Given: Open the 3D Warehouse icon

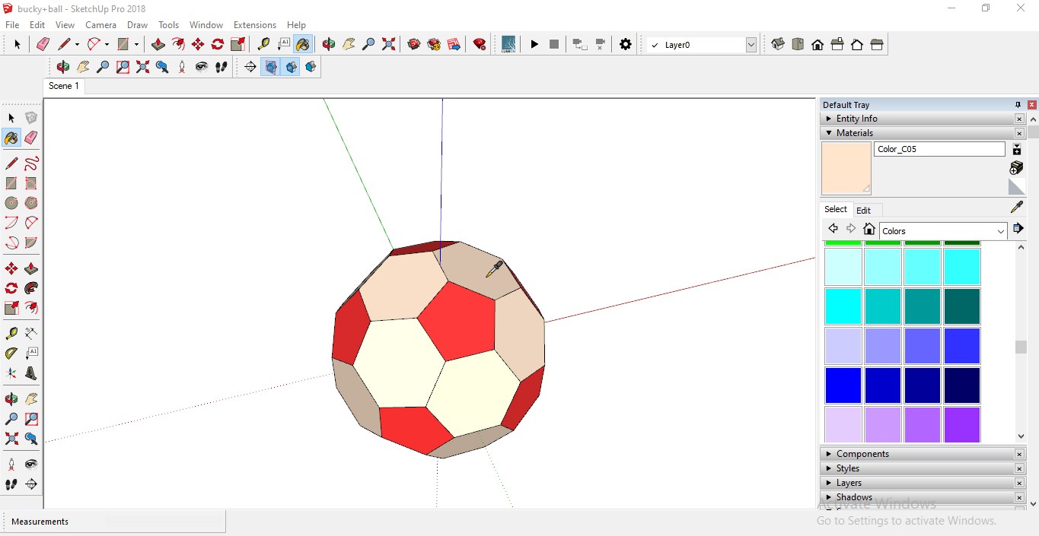Looking at the screenshot, I should (x=414, y=45).
